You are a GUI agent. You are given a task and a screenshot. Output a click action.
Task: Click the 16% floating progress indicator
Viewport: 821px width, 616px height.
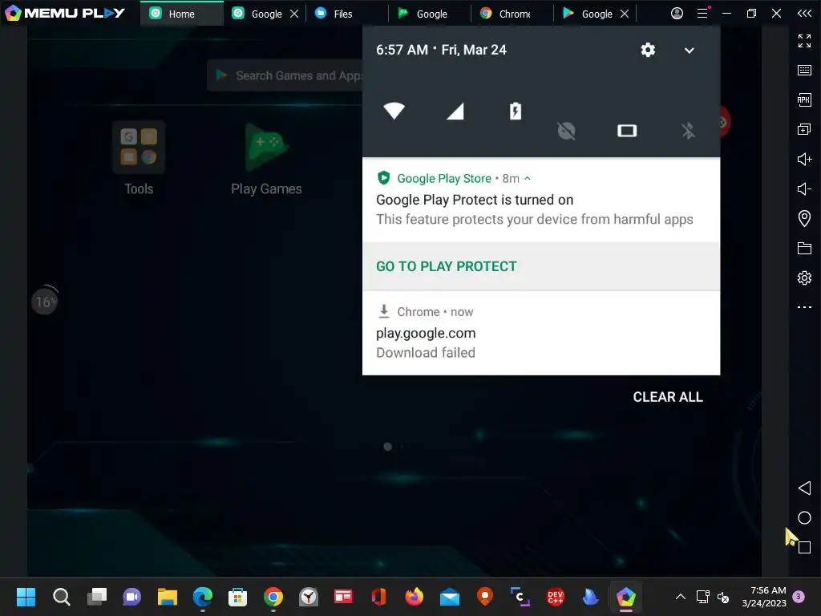point(45,302)
